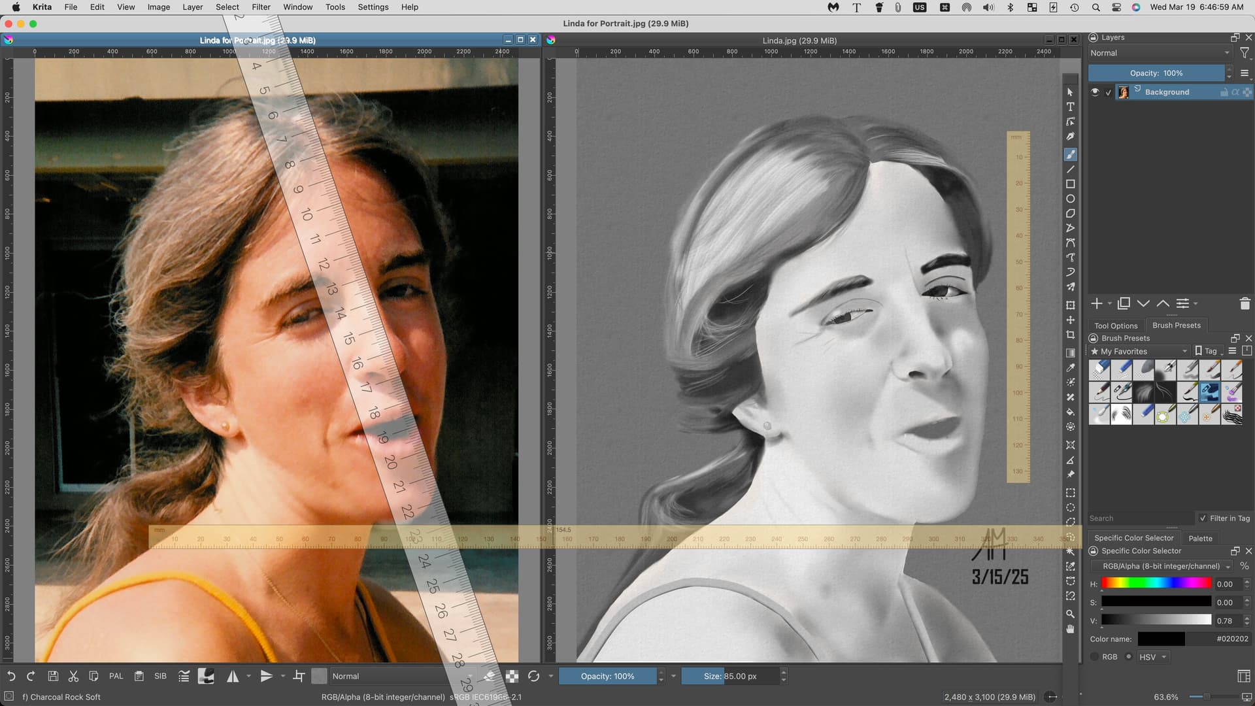Open the Filter menu
The height and width of the screenshot is (706, 1255).
(261, 7)
